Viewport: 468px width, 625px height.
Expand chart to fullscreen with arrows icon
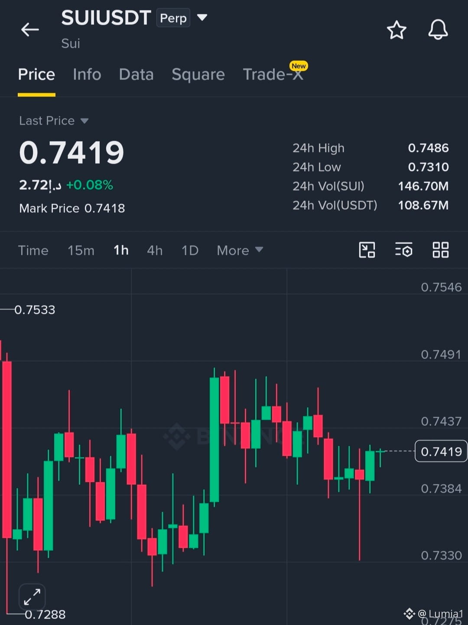[x=32, y=597]
